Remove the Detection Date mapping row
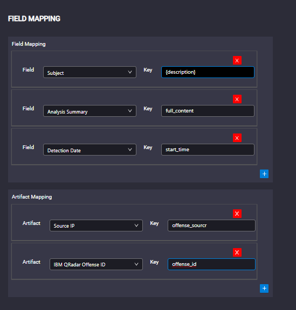The height and width of the screenshot is (310, 296). (x=237, y=138)
